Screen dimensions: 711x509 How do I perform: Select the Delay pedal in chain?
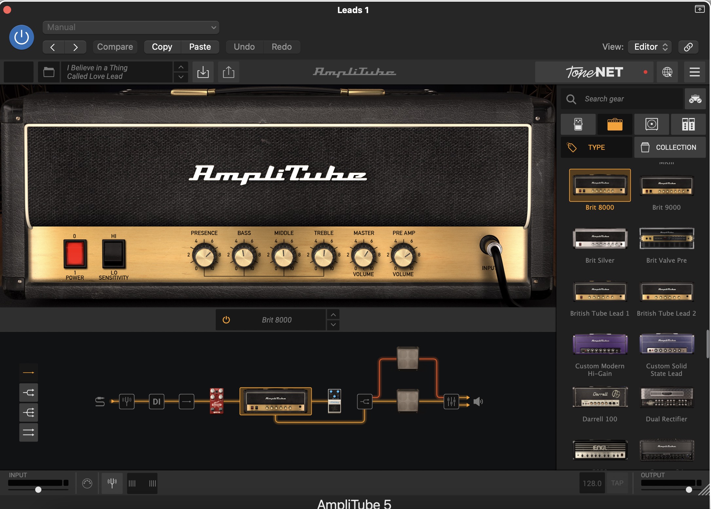coord(335,401)
